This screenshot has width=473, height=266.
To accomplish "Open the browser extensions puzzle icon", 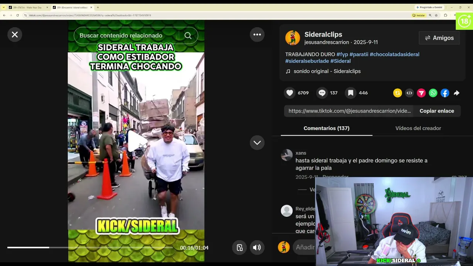I will (x=445, y=15).
